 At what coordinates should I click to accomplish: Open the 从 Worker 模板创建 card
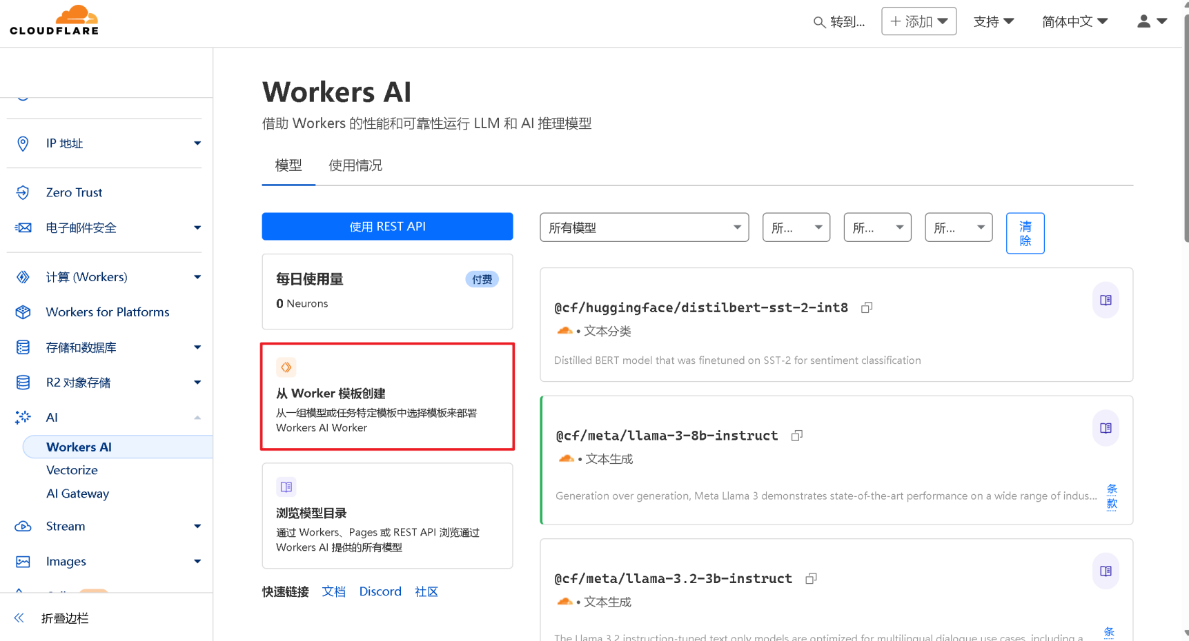tap(387, 397)
